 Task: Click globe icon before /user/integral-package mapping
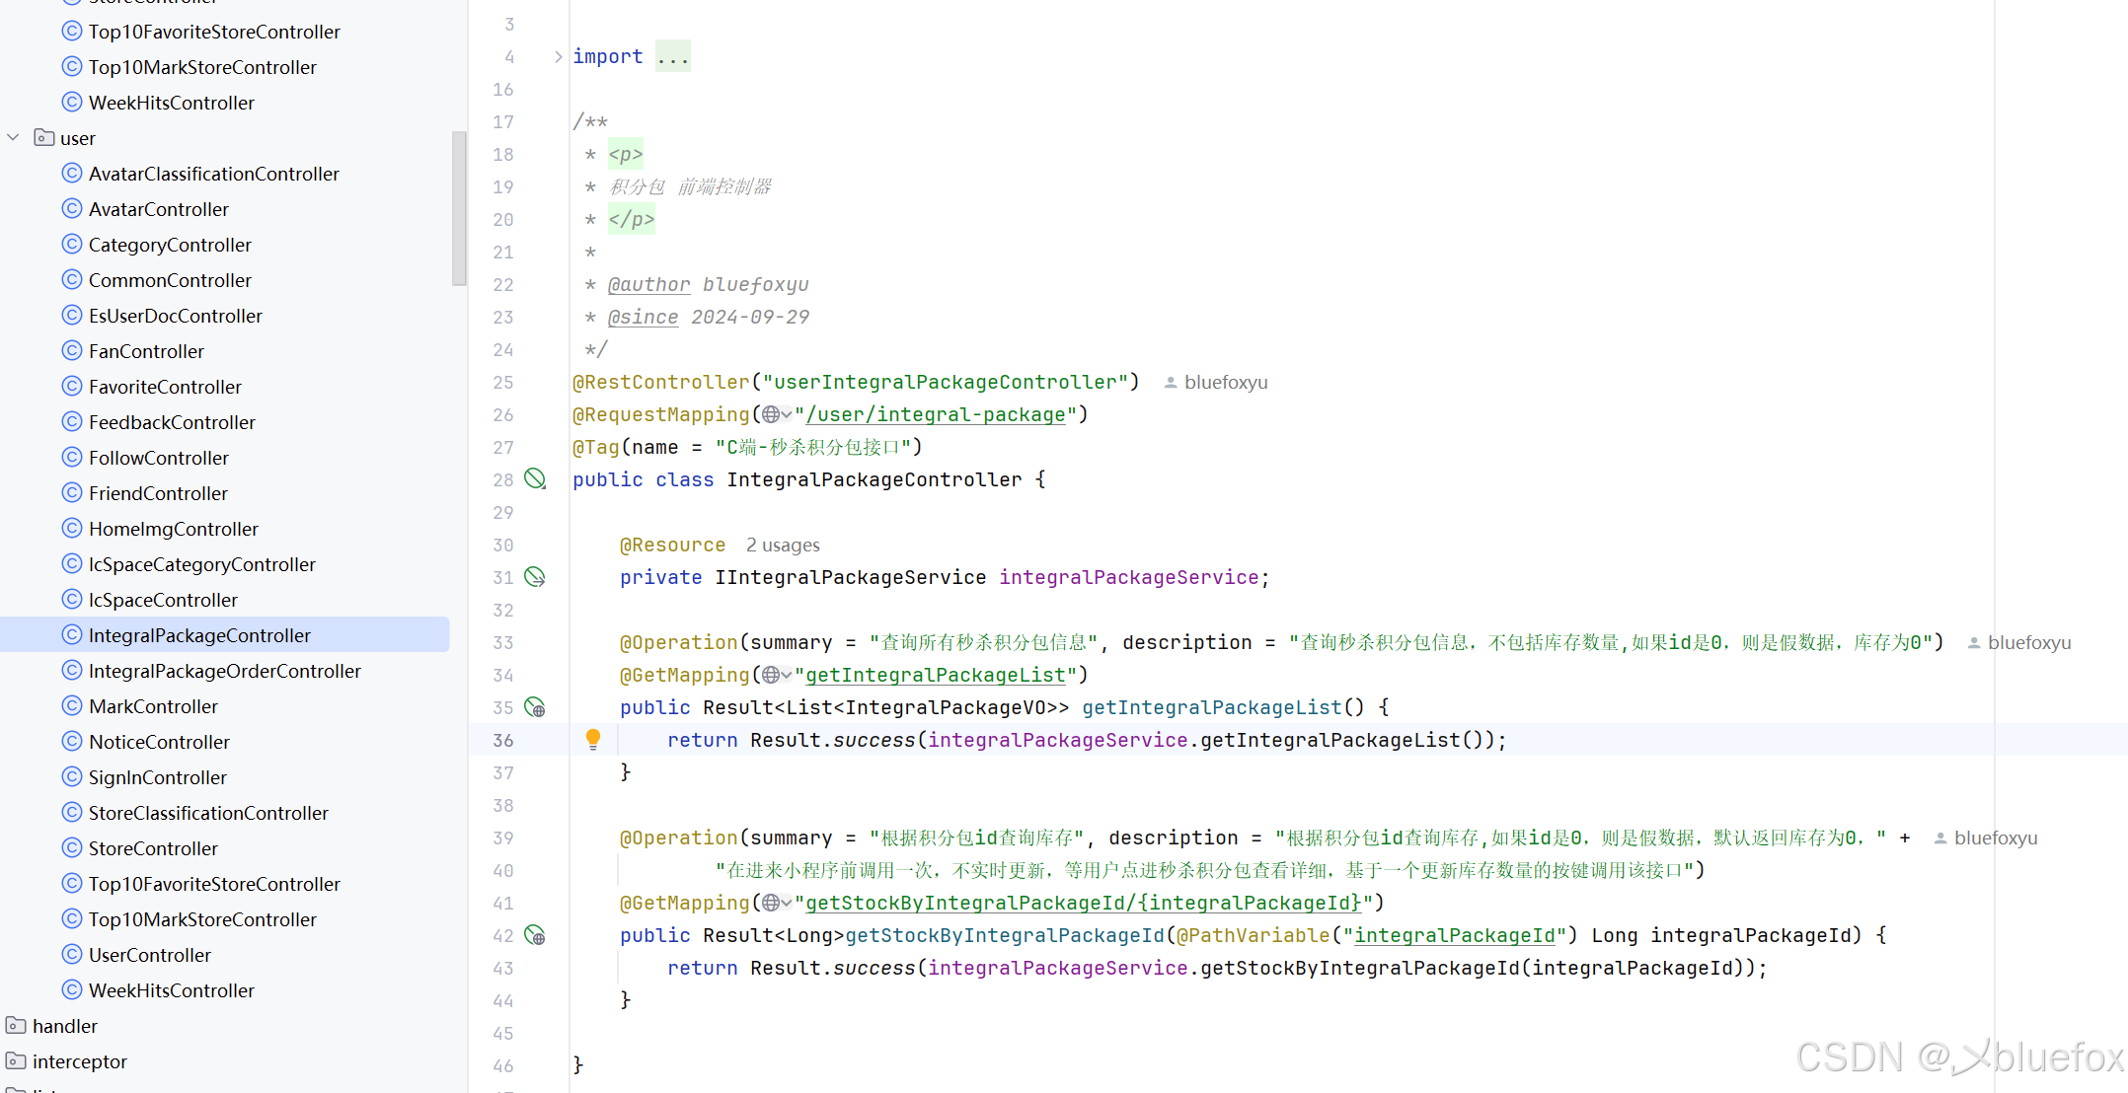771,415
